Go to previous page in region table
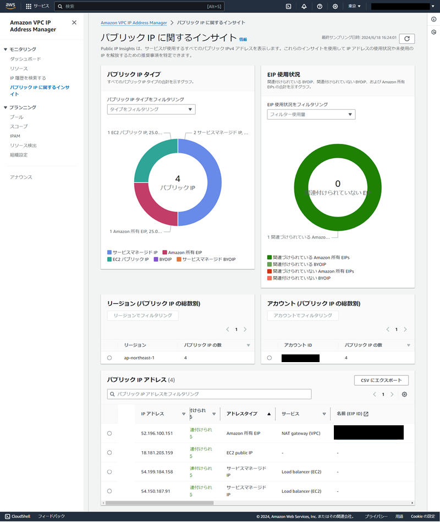Viewport: 440px width, 522px height. pyautogui.click(x=228, y=329)
